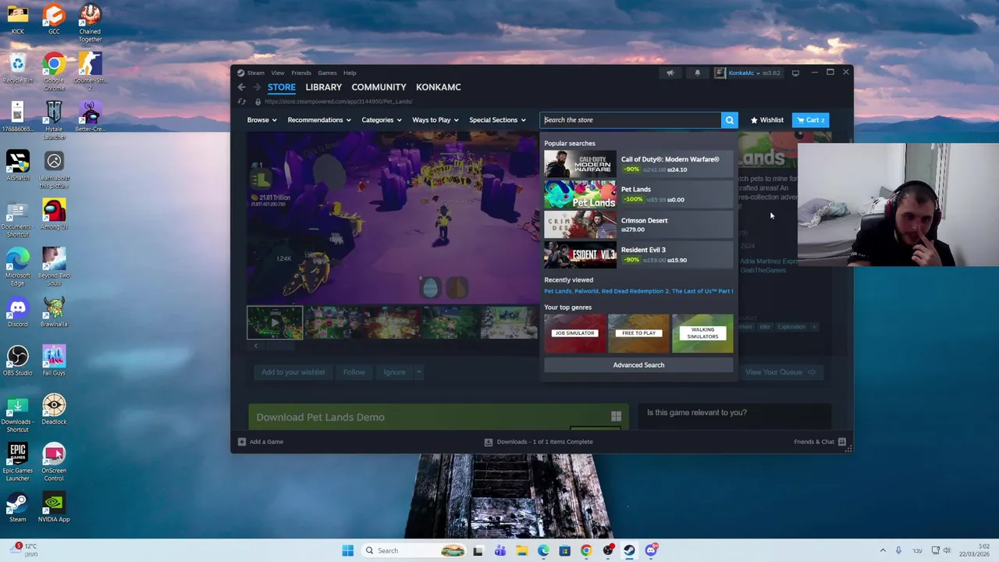The height and width of the screenshot is (562, 999).
Task: Expand the Recommendations dropdown
Action: click(319, 120)
